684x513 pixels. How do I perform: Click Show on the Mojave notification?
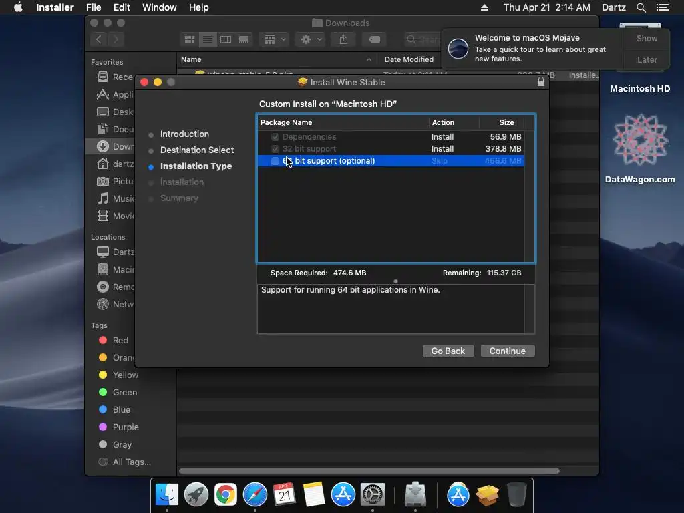(x=647, y=38)
